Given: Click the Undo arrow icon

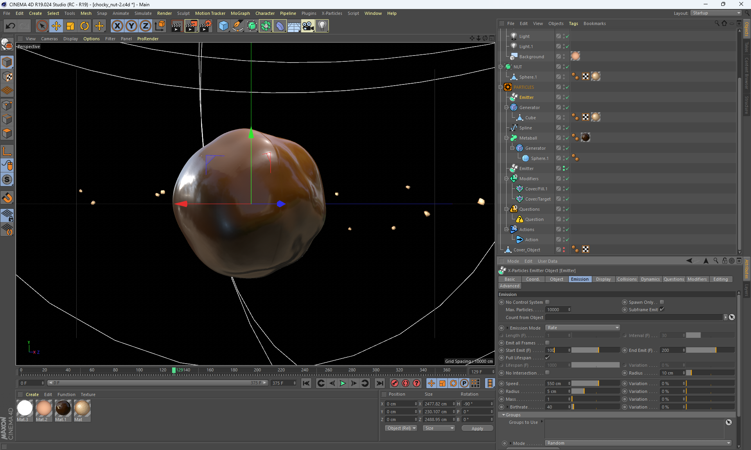Looking at the screenshot, I should point(11,26).
